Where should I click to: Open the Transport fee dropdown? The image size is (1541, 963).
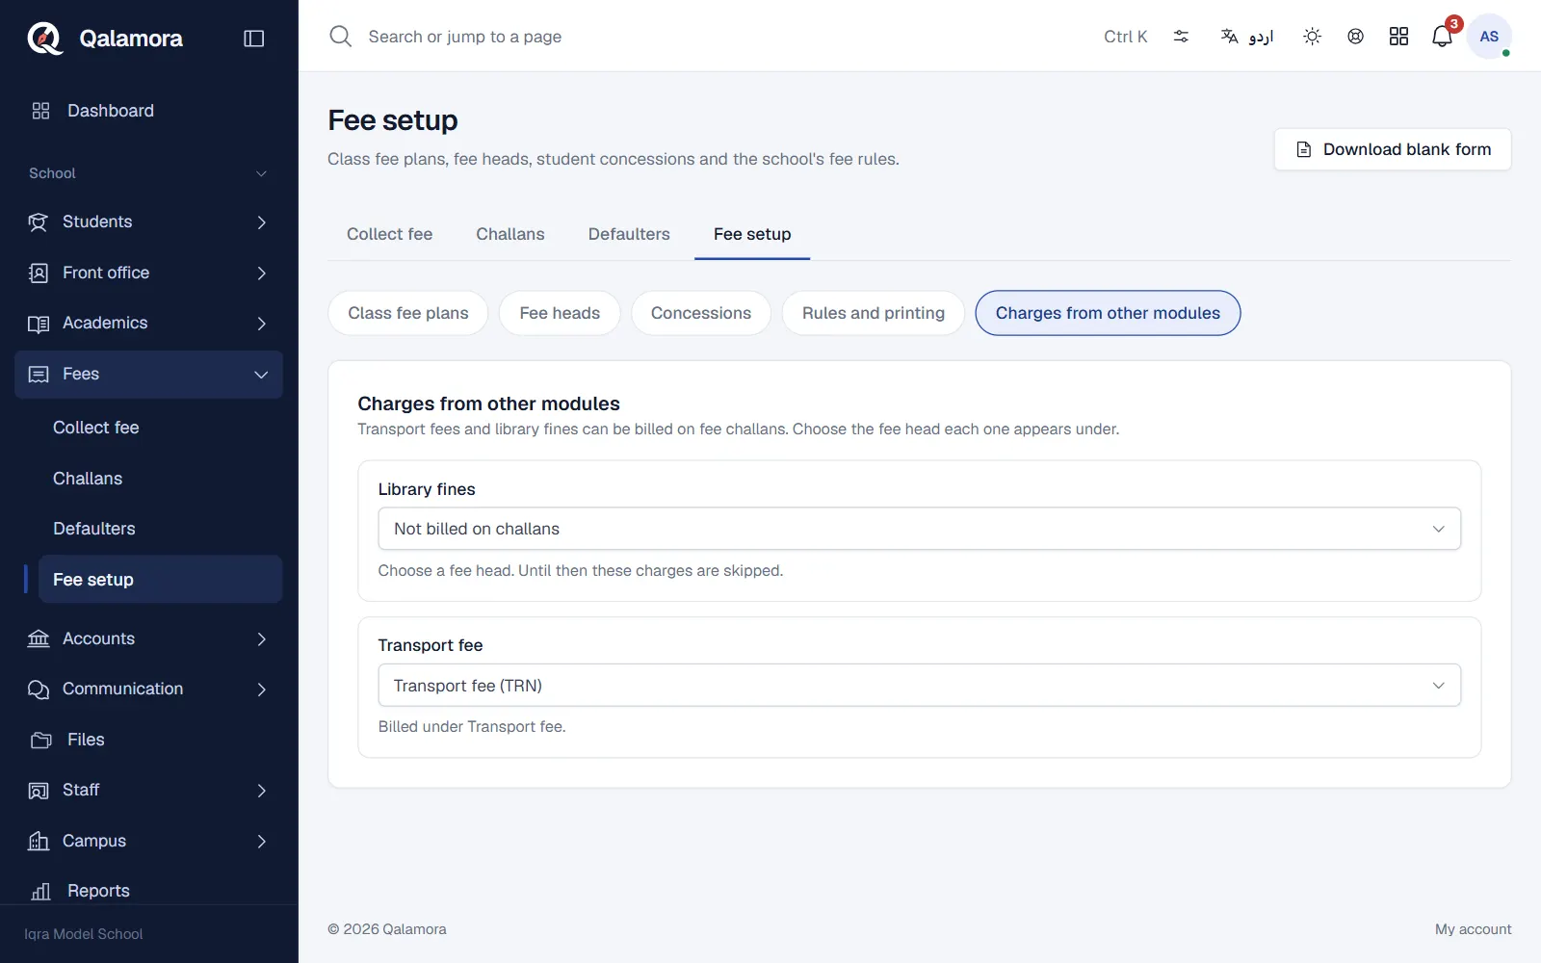920,686
